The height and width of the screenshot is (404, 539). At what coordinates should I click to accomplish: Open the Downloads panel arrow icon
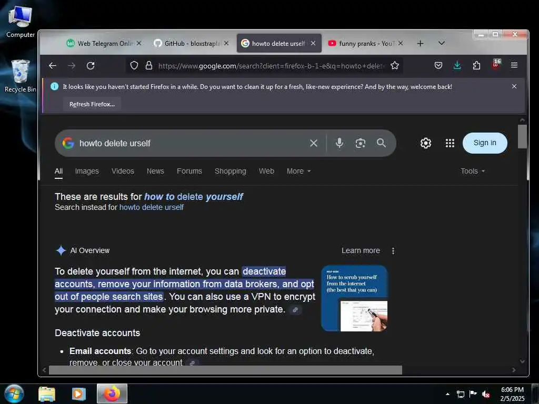(457, 65)
